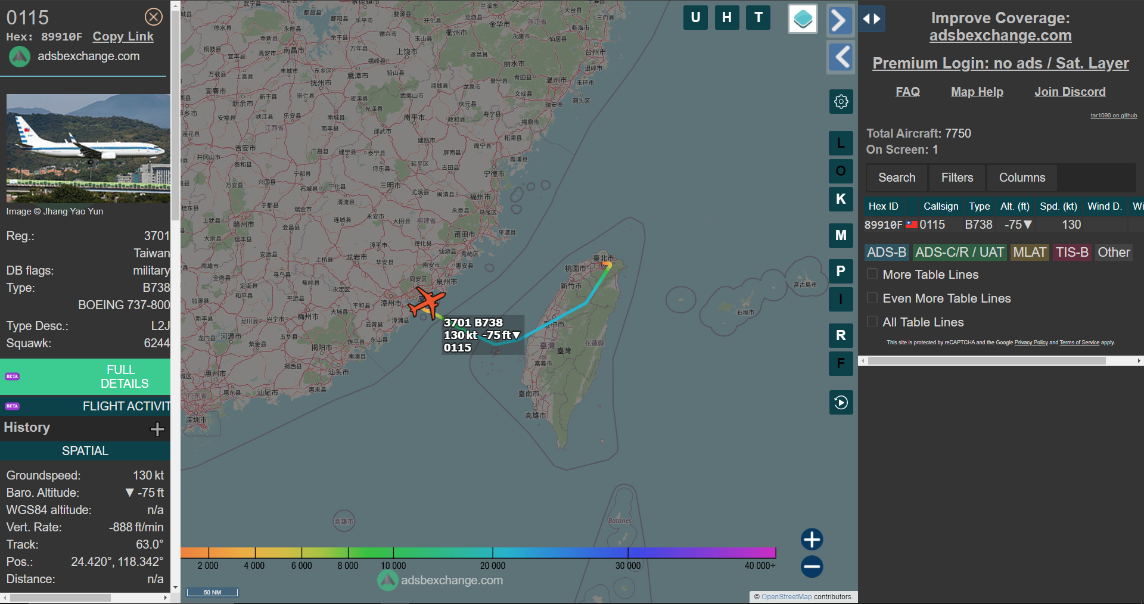
Task: Open FLIGHT ACTIVITY button
Action: (x=85, y=406)
